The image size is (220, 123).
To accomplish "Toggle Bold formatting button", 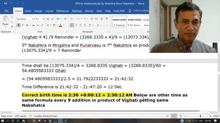I will (x=18, y=25).
